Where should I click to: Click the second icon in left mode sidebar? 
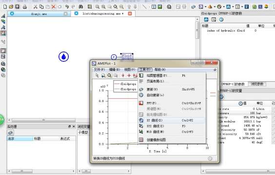3,21
